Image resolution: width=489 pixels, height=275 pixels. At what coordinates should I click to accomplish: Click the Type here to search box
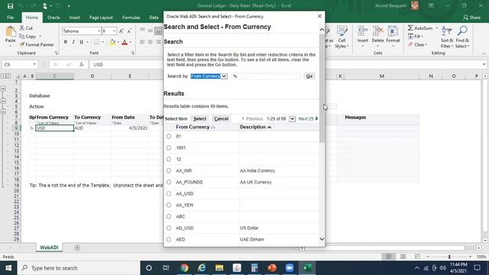(78, 268)
